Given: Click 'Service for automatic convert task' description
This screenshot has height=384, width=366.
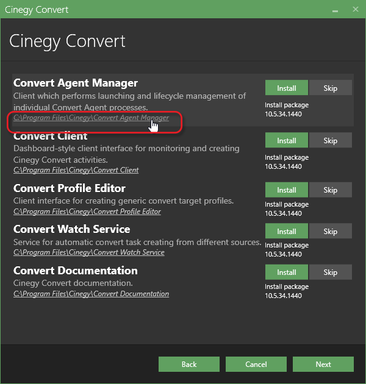Looking at the screenshot, I should pyautogui.click(x=137, y=242).
